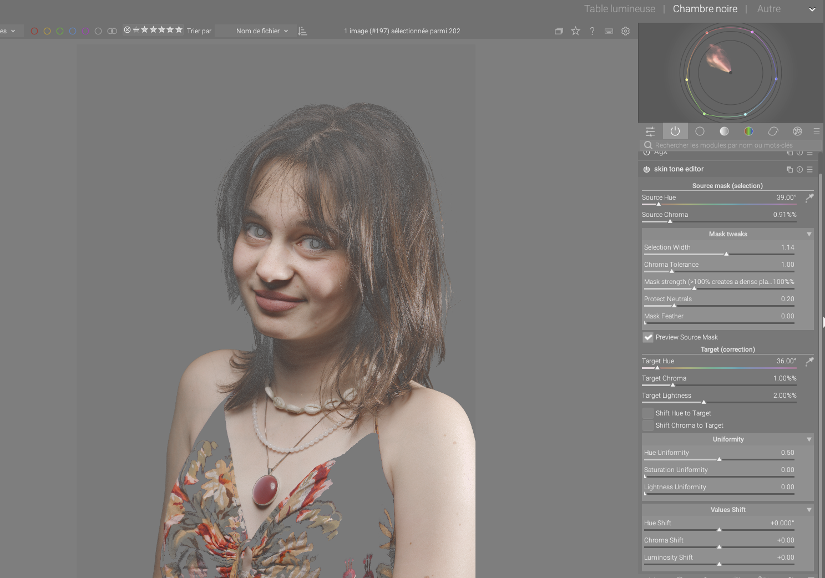The image size is (825, 578).
Task: Enable Shift Hue to Target
Action: point(648,413)
